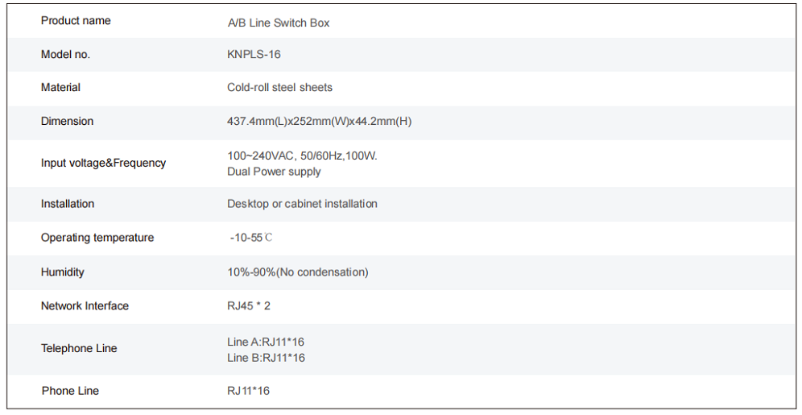Select the "Cold-roll steel sheets" value

pyautogui.click(x=279, y=87)
